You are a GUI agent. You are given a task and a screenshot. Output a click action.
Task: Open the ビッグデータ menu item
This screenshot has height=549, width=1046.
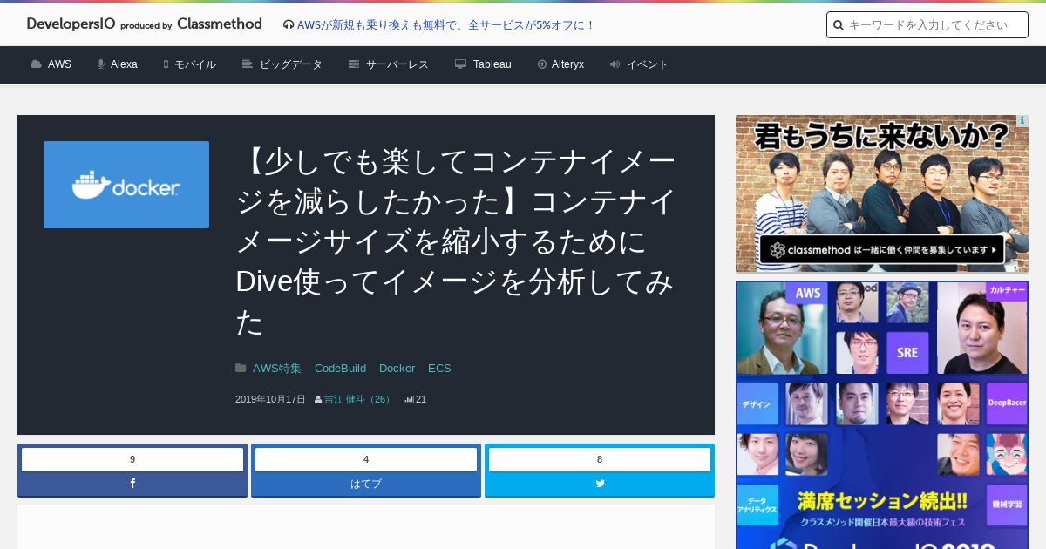click(x=291, y=64)
